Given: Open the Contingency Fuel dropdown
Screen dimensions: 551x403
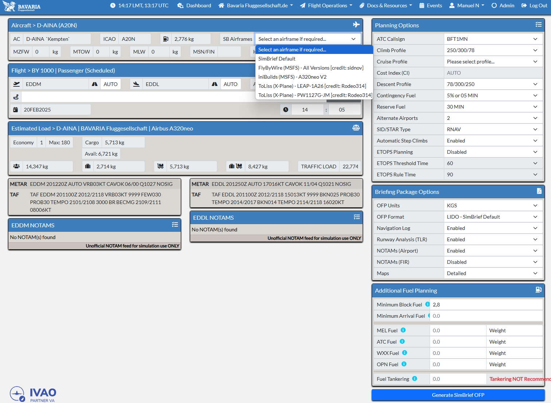Looking at the screenshot, I should (x=493, y=95).
